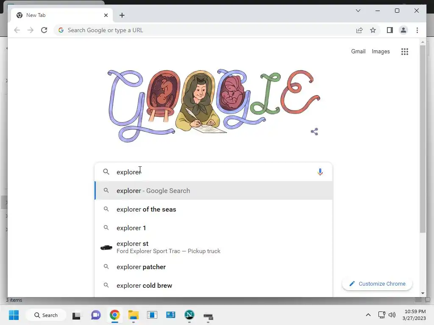This screenshot has width=434, height=325.
Task: Select the 'explorer patcher' suggestion
Action: 214,267
